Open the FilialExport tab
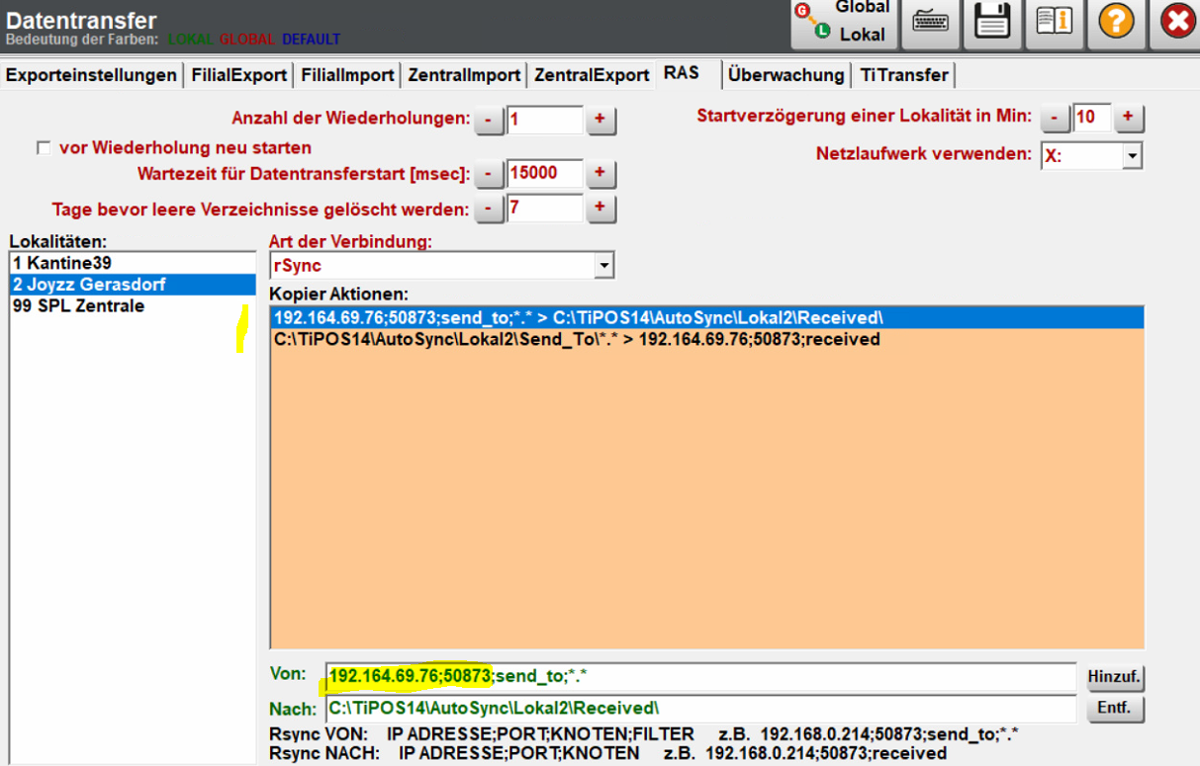This screenshot has width=1200, height=766. coord(239,75)
